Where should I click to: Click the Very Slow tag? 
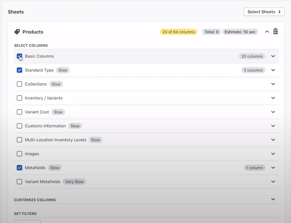click(74, 182)
